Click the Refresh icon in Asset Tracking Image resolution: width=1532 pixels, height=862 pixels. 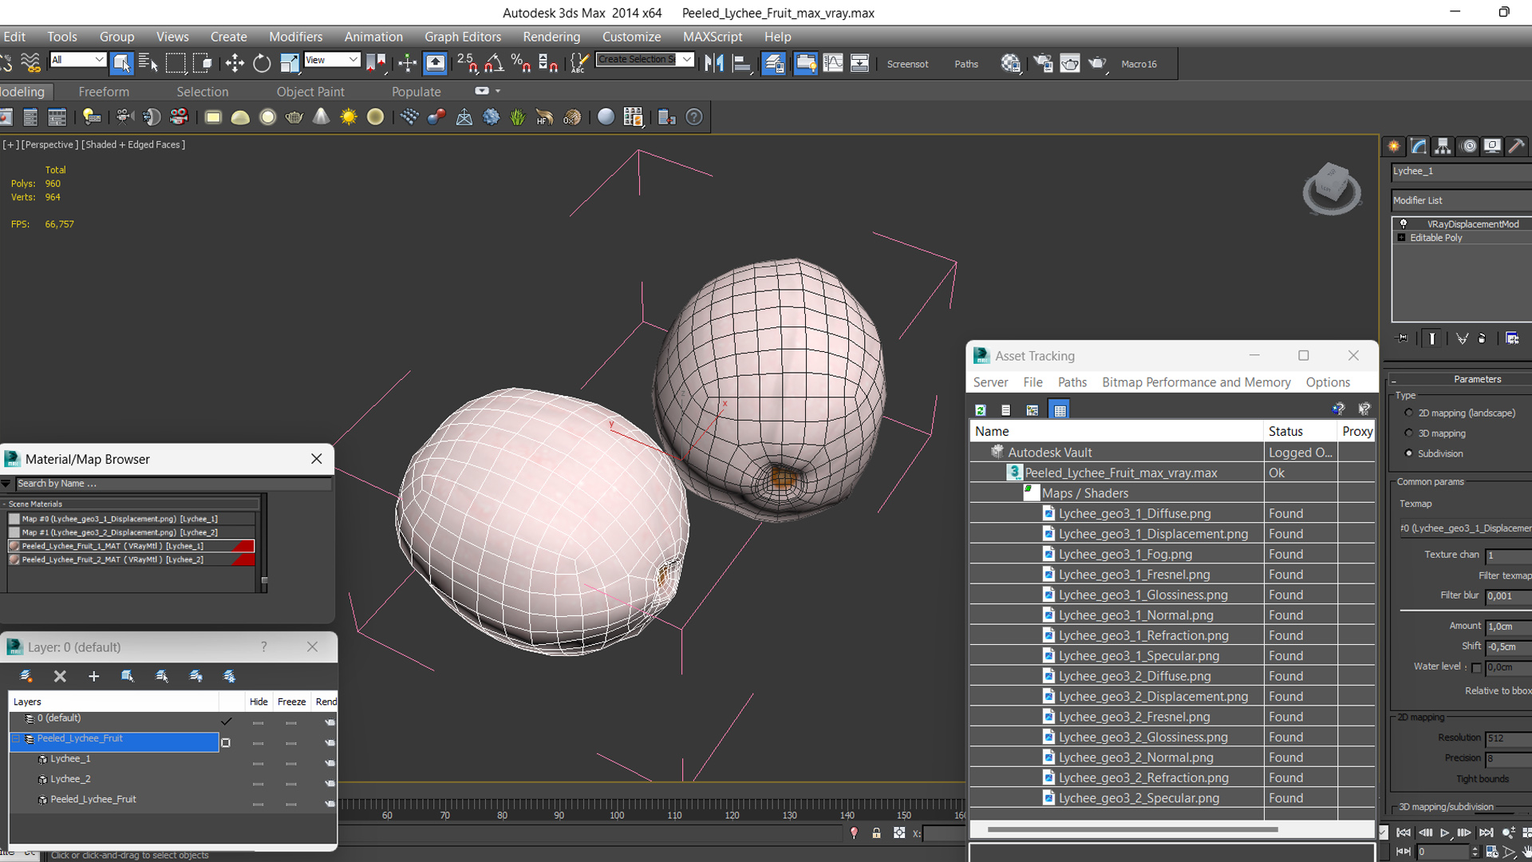(x=981, y=410)
